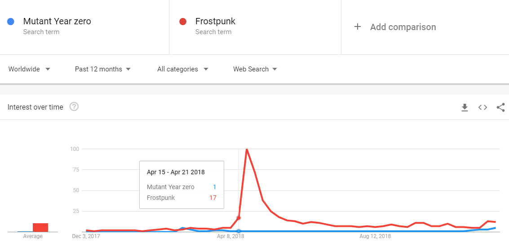
Task: Open the Past 12 months dropdown
Action: click(102, 69)
